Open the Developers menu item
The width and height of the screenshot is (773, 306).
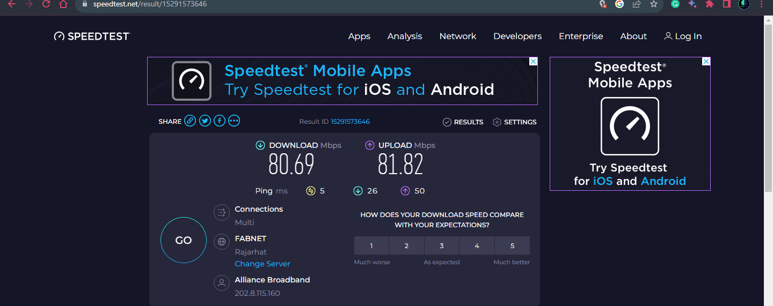pos(517,36)
